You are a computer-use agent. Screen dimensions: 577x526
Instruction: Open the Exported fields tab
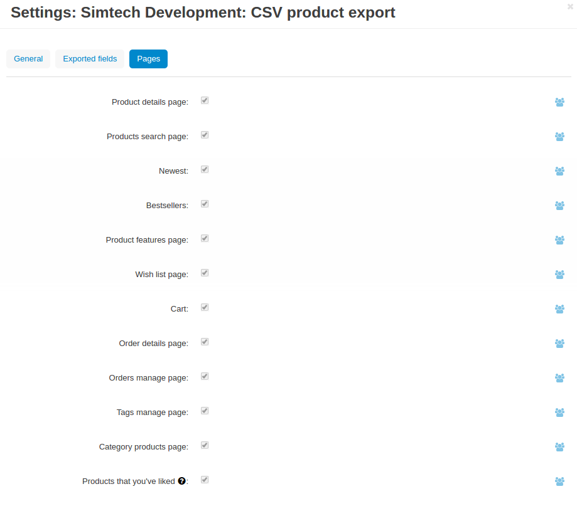[x=90, y=59]
